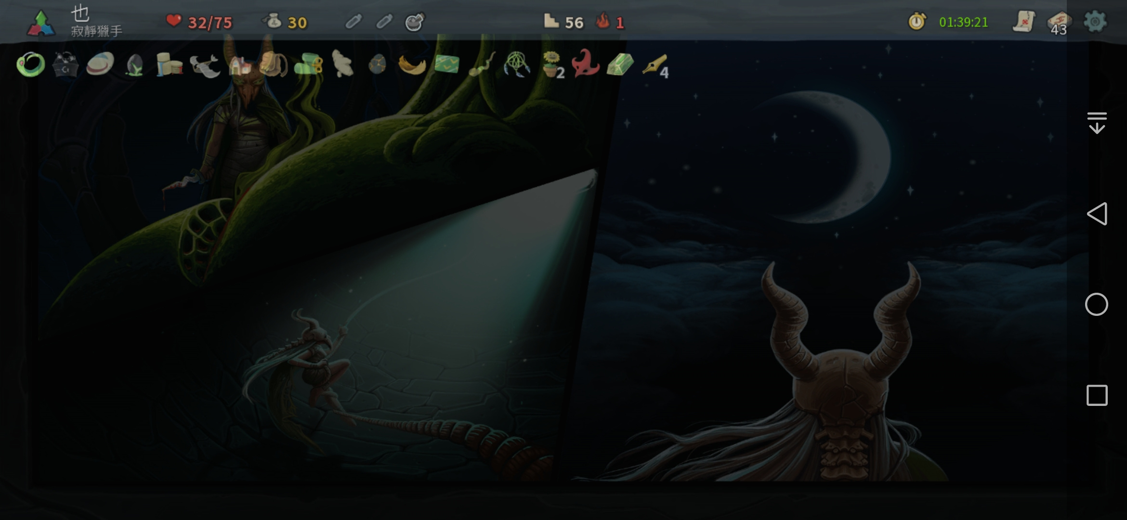Select the second empty potion slot
The image size is (1127, 520).
pyautogui.click(x=384, y=22)
